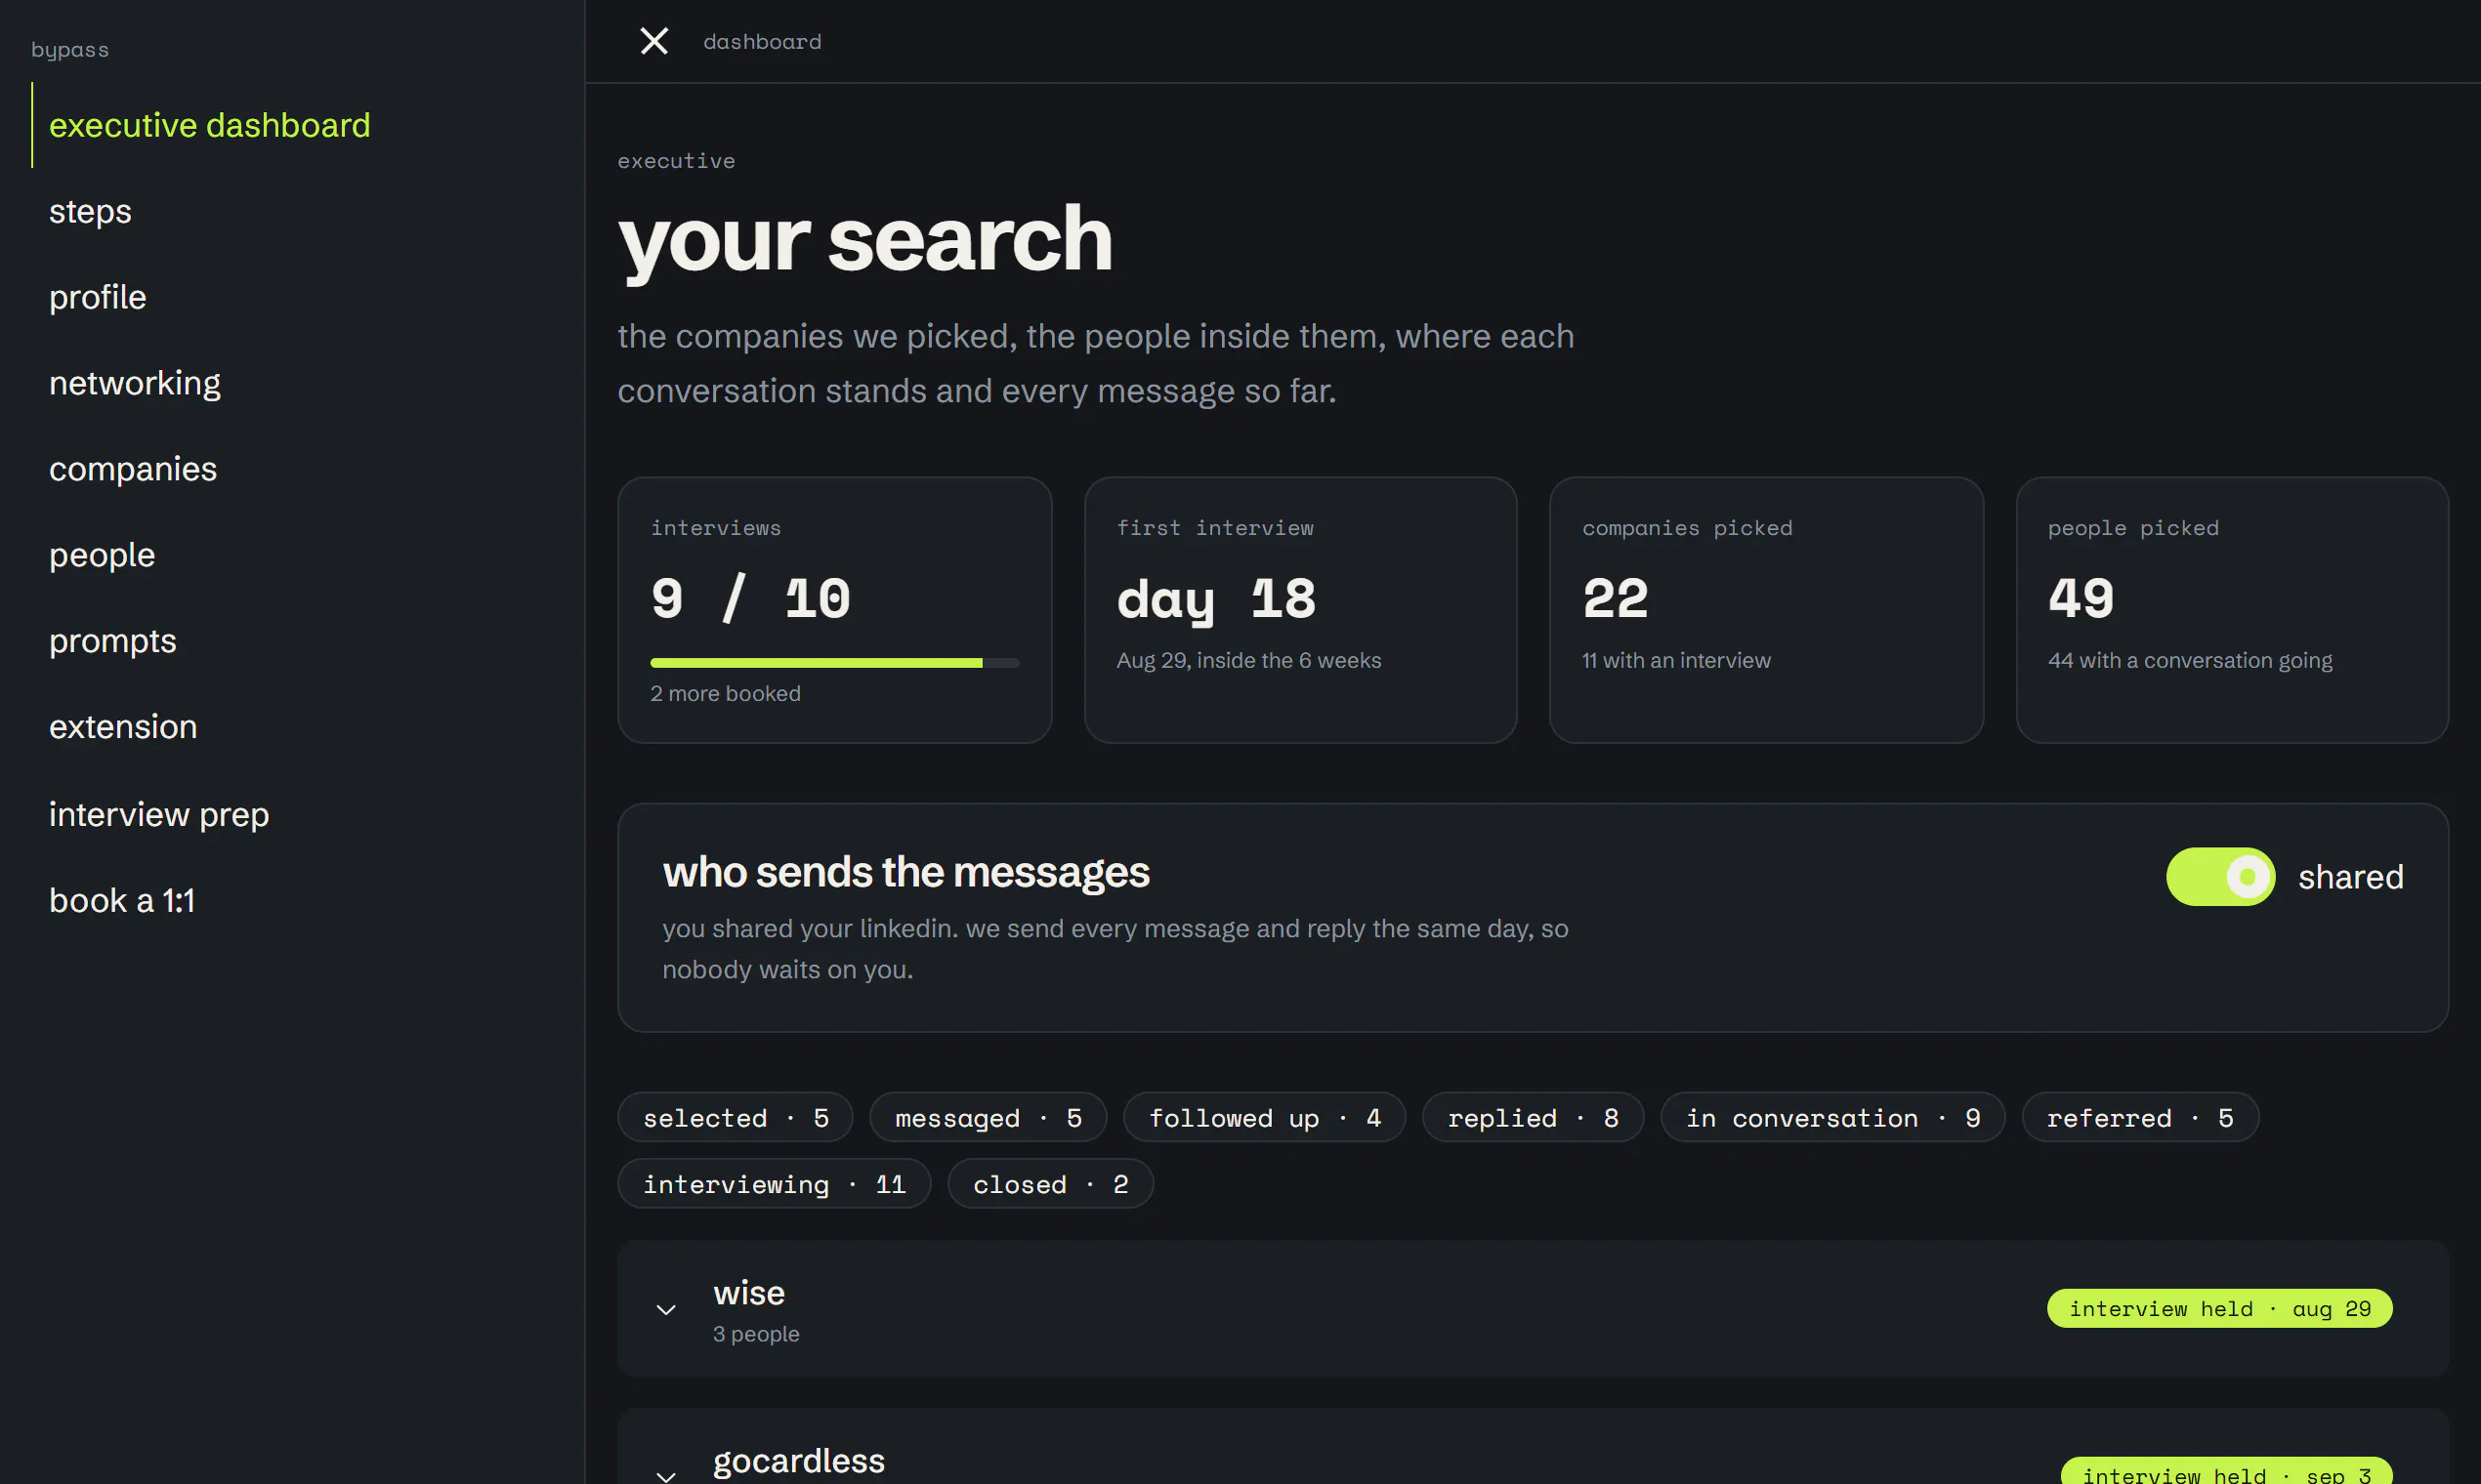Filter by messaged · 5 chip
The height and width of the screenshot is (1484, 2481).
click(x=988, y=1117)
